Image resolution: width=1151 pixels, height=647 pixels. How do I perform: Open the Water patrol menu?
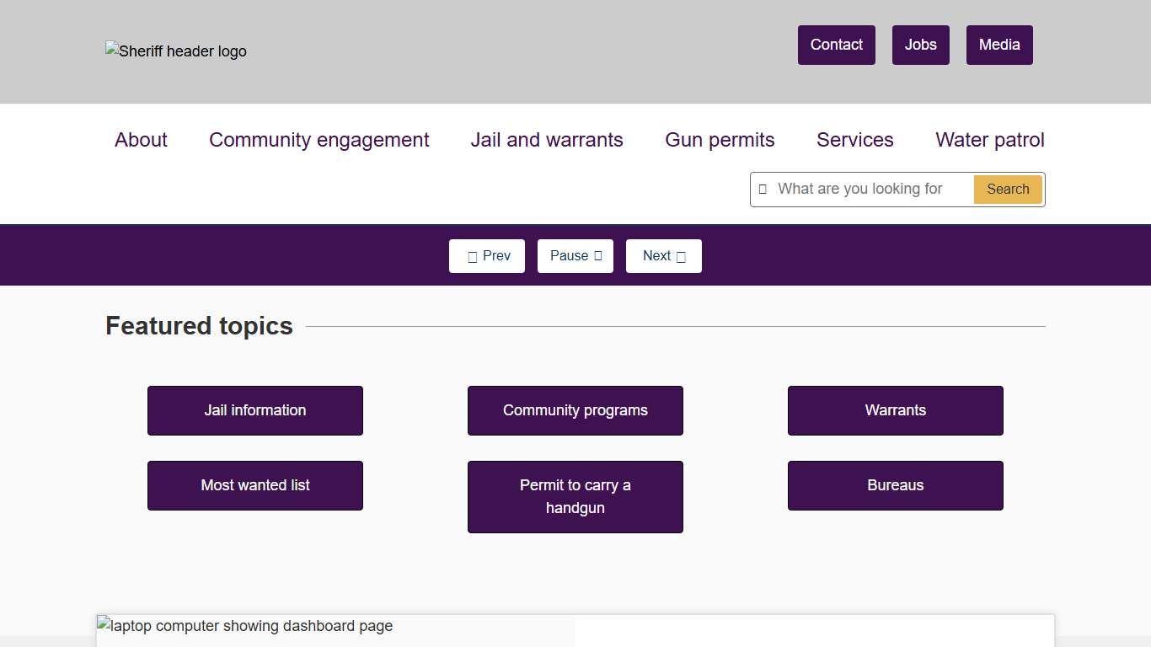click(990, 140)
